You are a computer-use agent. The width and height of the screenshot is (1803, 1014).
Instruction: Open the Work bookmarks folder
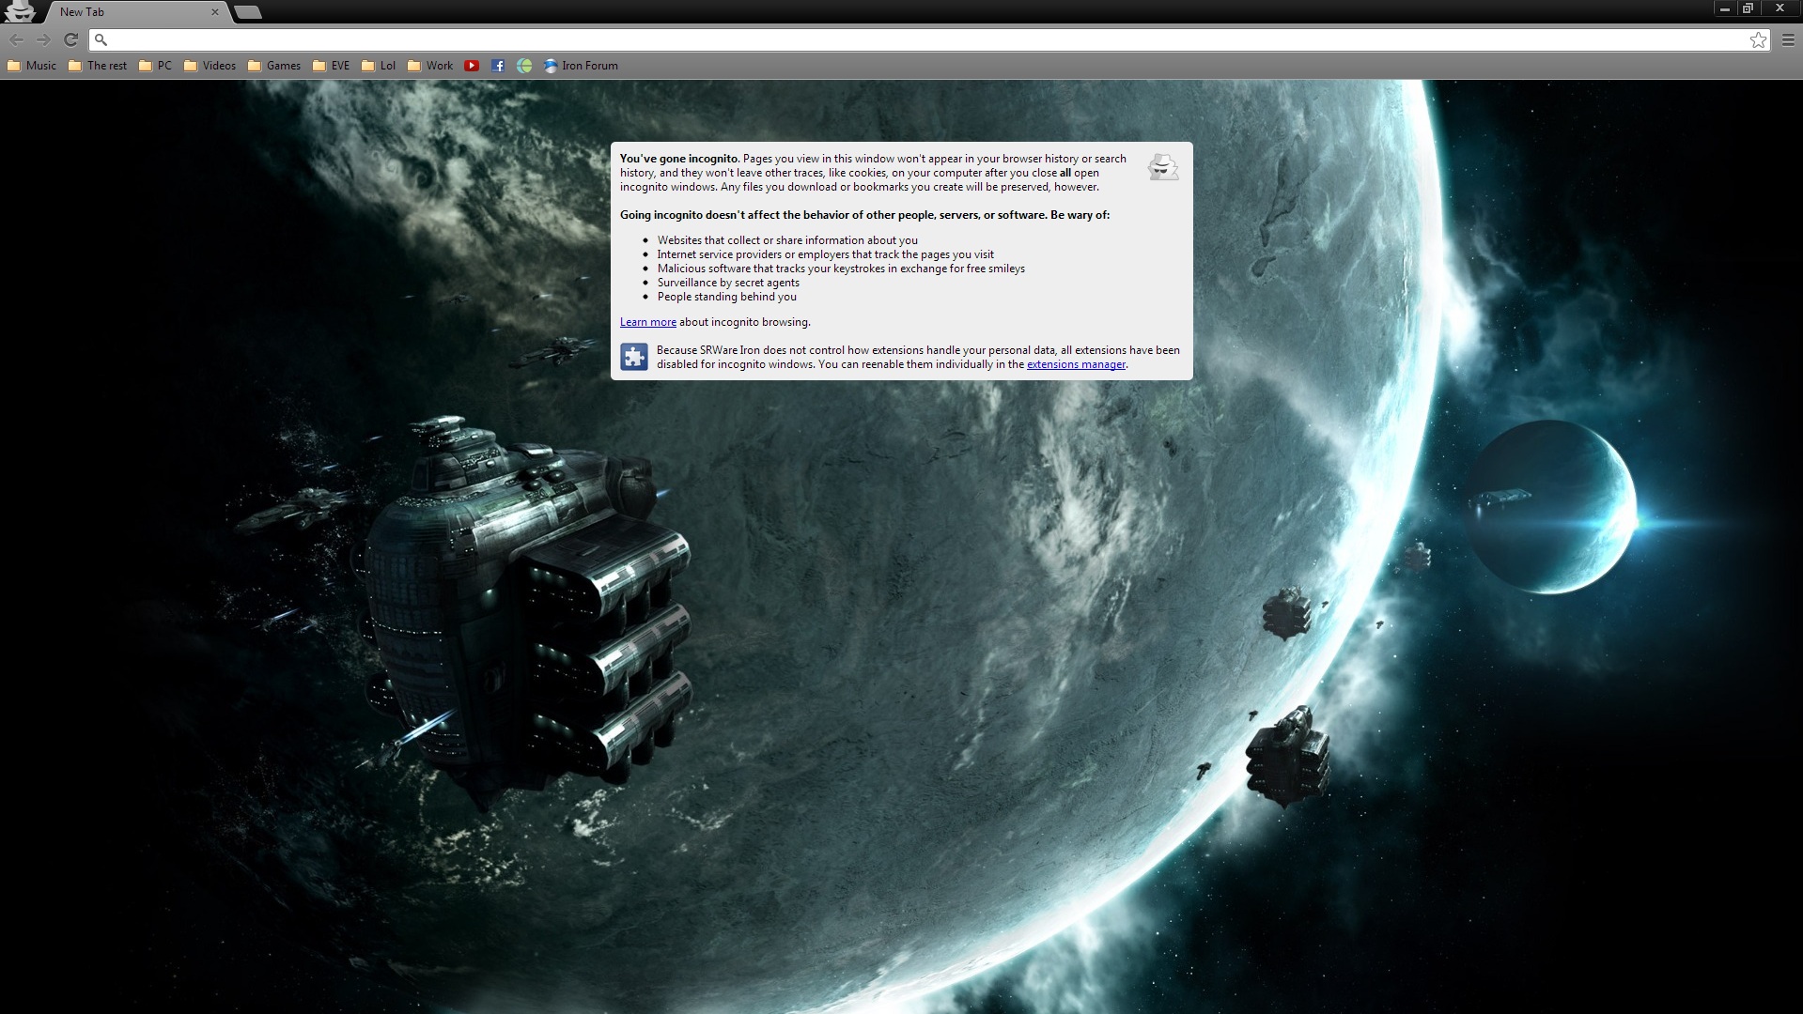pyautogui.click(x=430, y=66)
